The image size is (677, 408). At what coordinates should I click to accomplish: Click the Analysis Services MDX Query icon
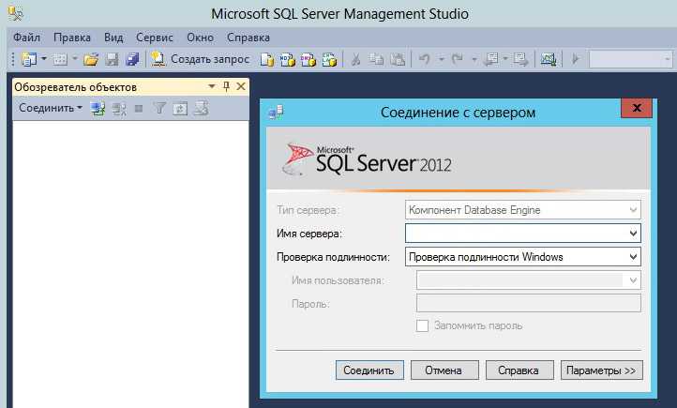(x=288, y=60)
